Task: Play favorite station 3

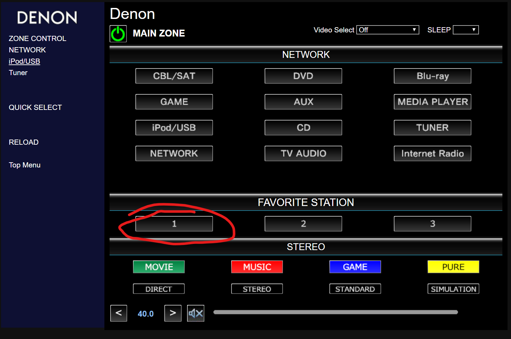Action: [x=432, y=224]
